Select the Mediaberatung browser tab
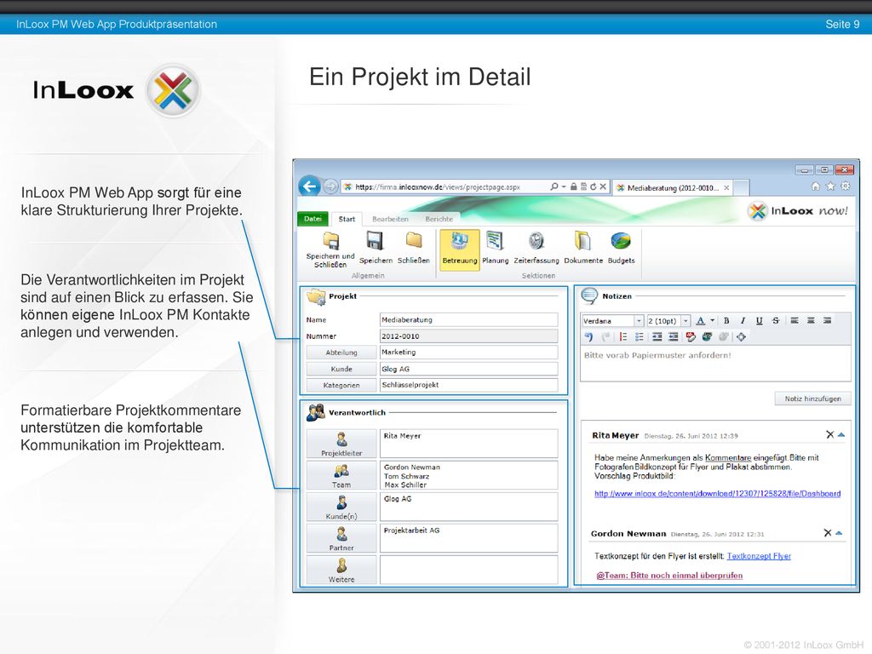The height and width of the screenshot is (654, 872). click(673, 188)
